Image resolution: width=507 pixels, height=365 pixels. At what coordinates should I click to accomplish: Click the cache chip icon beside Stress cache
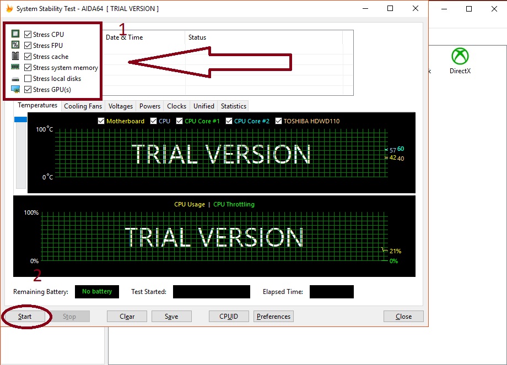15,56
